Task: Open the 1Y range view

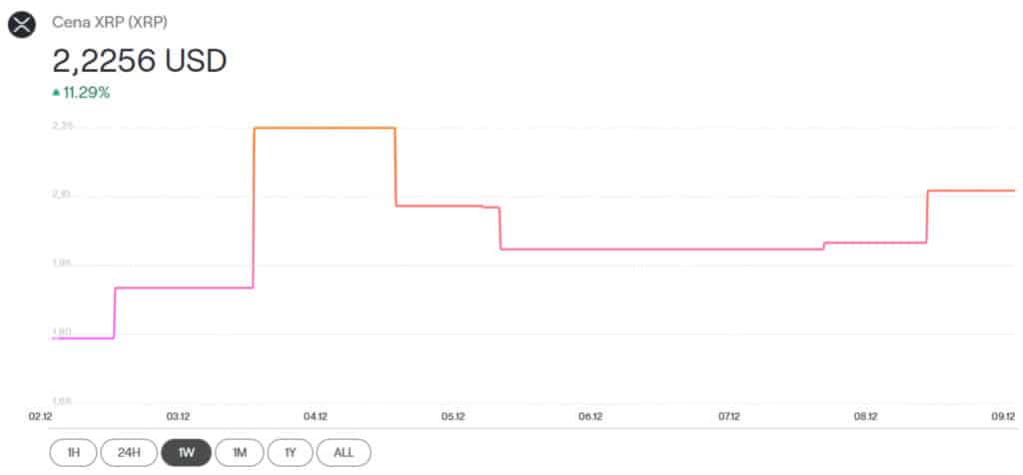Action: point(290,452)
